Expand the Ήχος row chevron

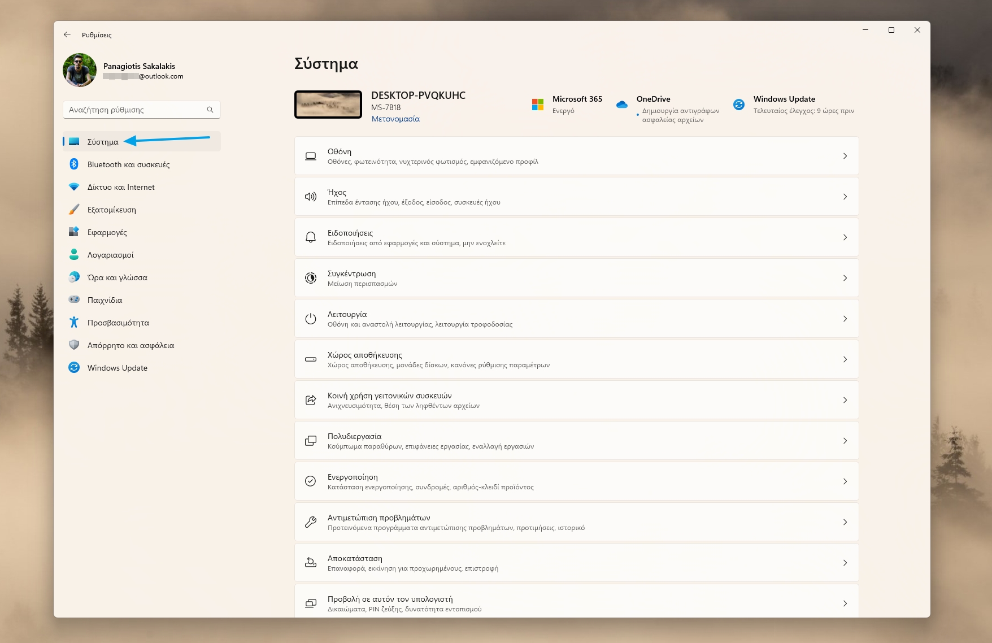pyautogui.click(x=845, y=197)
